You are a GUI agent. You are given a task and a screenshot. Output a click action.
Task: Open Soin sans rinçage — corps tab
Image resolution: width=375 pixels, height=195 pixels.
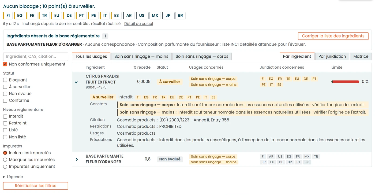(202, 56)
